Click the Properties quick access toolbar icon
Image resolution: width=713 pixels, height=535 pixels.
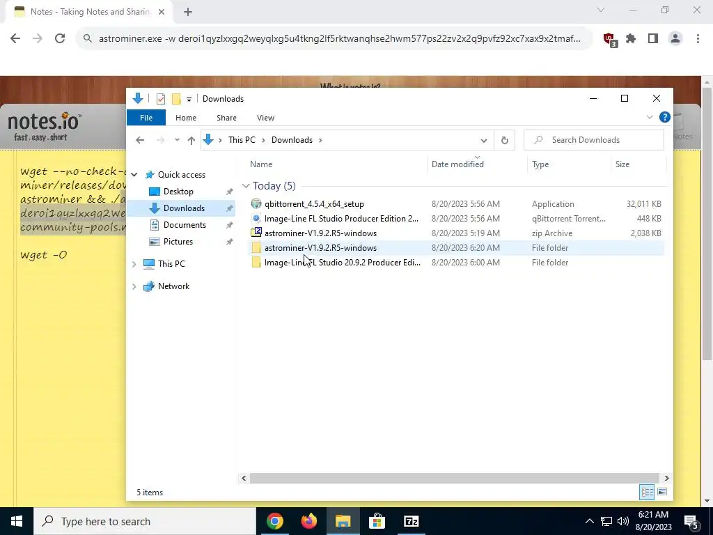coord(161,99)
